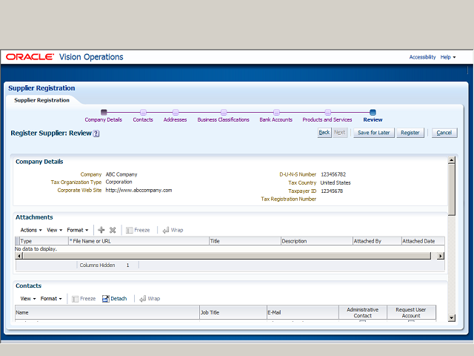Click the Save for Later button

click(x=374, y=133)
